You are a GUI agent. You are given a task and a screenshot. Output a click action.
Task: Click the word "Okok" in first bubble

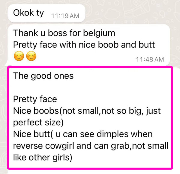(x=23, y=13)
